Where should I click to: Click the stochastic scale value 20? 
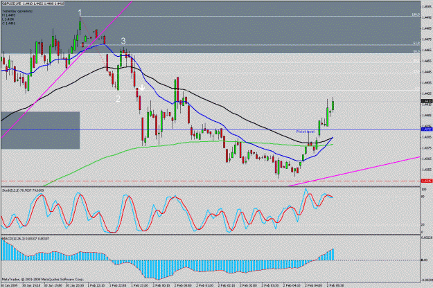[423, 225]
